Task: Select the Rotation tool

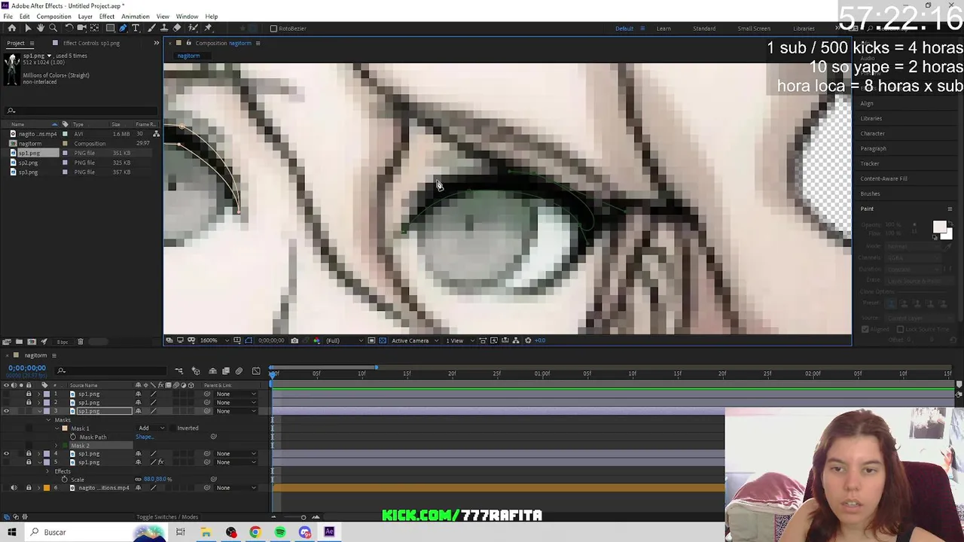Action: click(x=69, y=28)
